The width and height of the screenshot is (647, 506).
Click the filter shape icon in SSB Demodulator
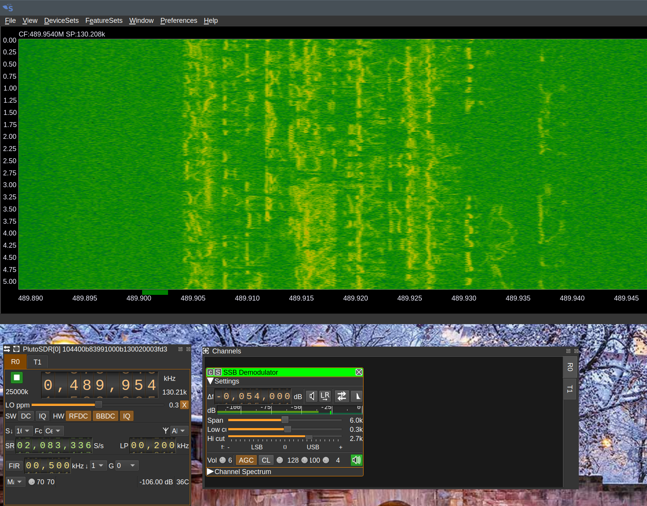tap(357, 396)
